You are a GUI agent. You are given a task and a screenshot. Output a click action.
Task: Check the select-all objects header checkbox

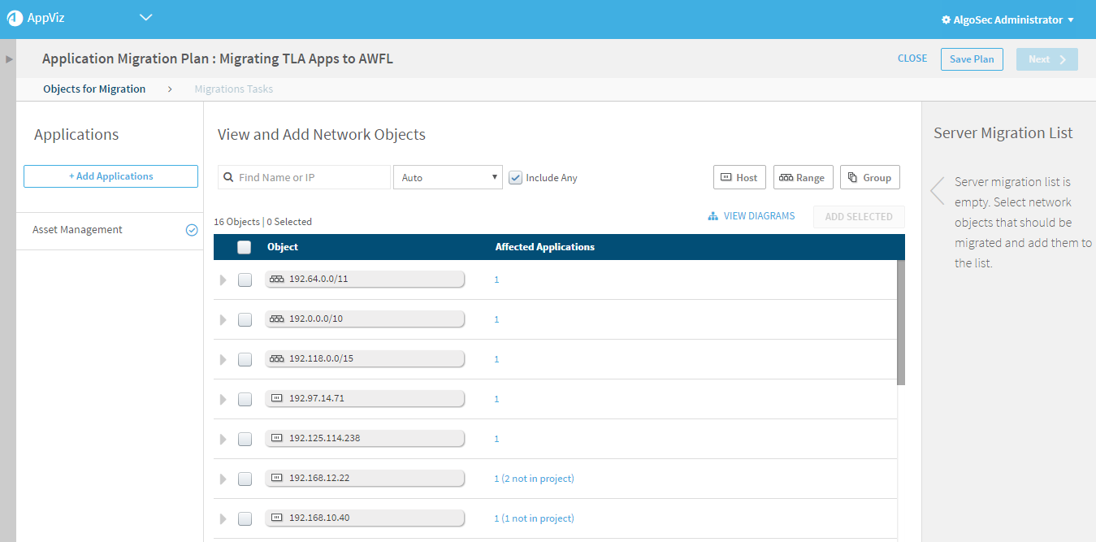(245, 248)
